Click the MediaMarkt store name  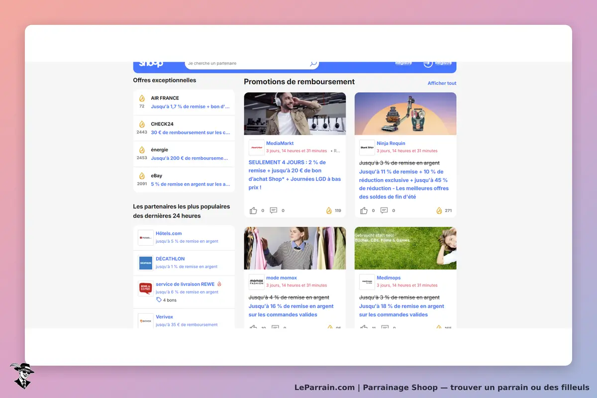280,143
